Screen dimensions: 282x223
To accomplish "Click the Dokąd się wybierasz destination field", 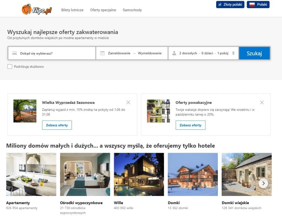I will click(52, 53).
